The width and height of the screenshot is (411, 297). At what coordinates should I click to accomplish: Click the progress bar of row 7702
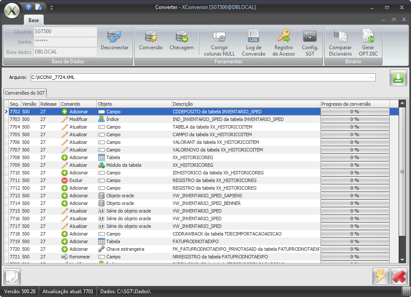click(354, 112)
